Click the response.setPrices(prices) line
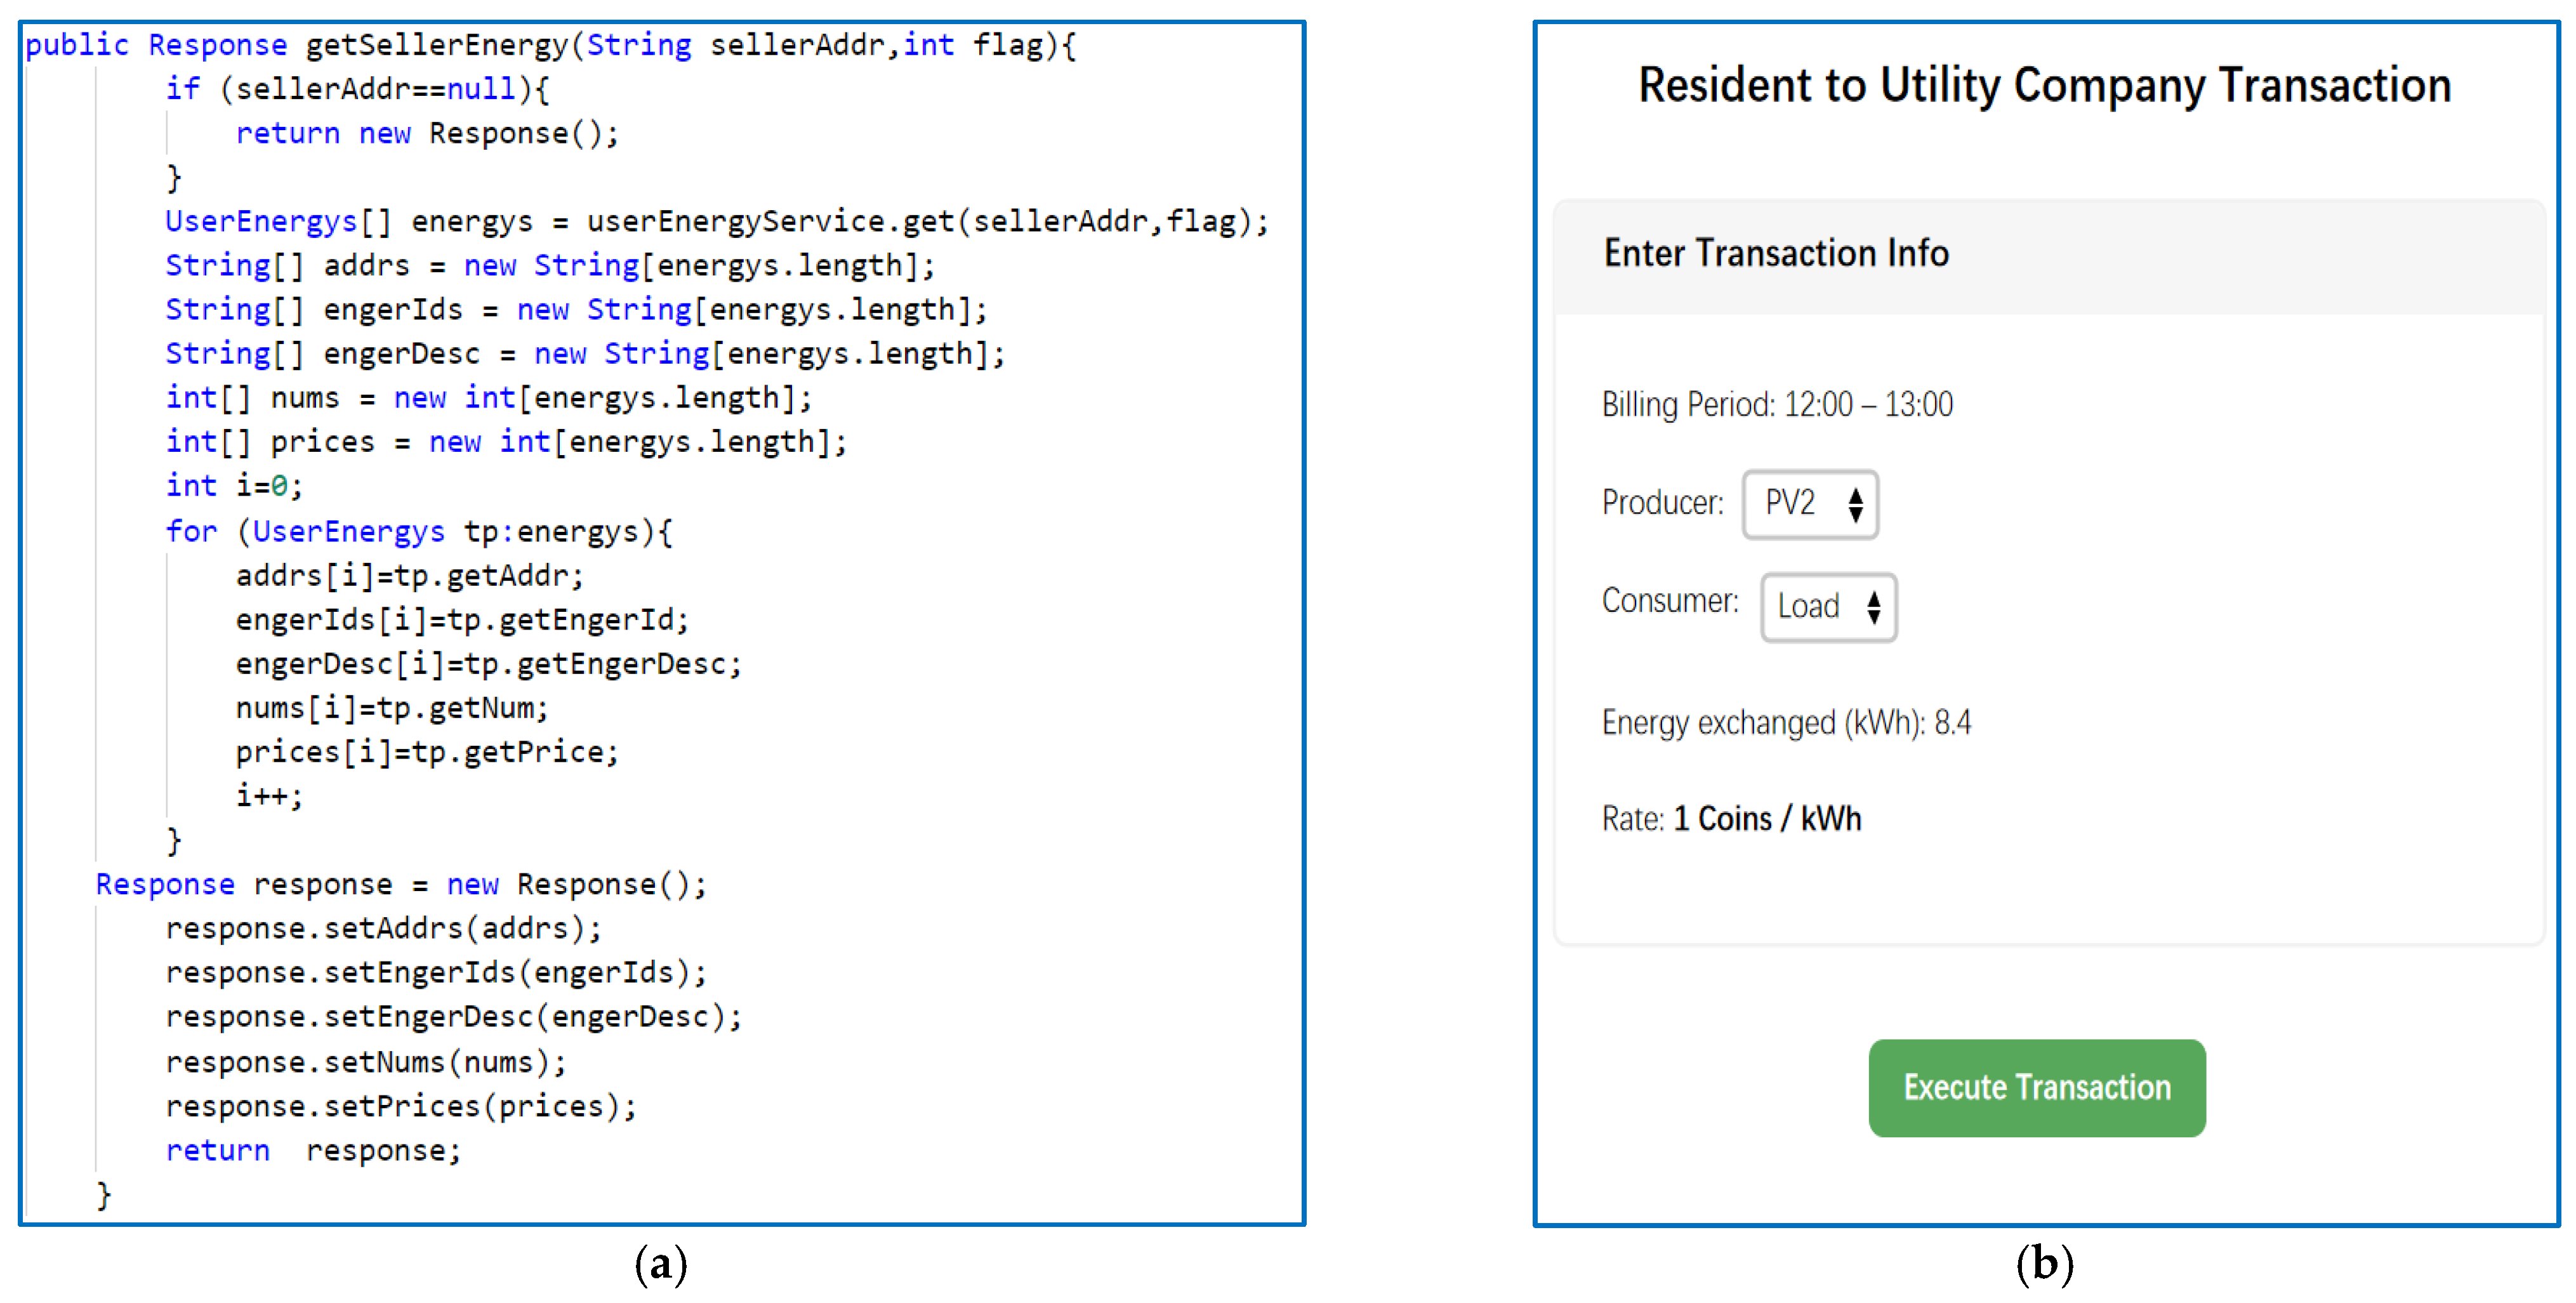This screenshot has height=1303, width=2576. [400, 1106]
